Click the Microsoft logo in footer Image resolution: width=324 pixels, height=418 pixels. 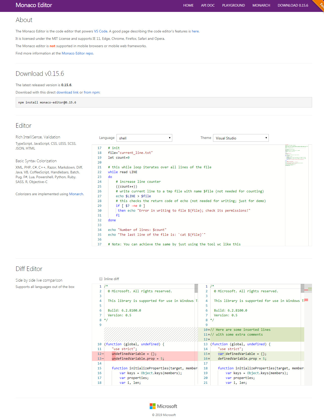tap(163, 406)
